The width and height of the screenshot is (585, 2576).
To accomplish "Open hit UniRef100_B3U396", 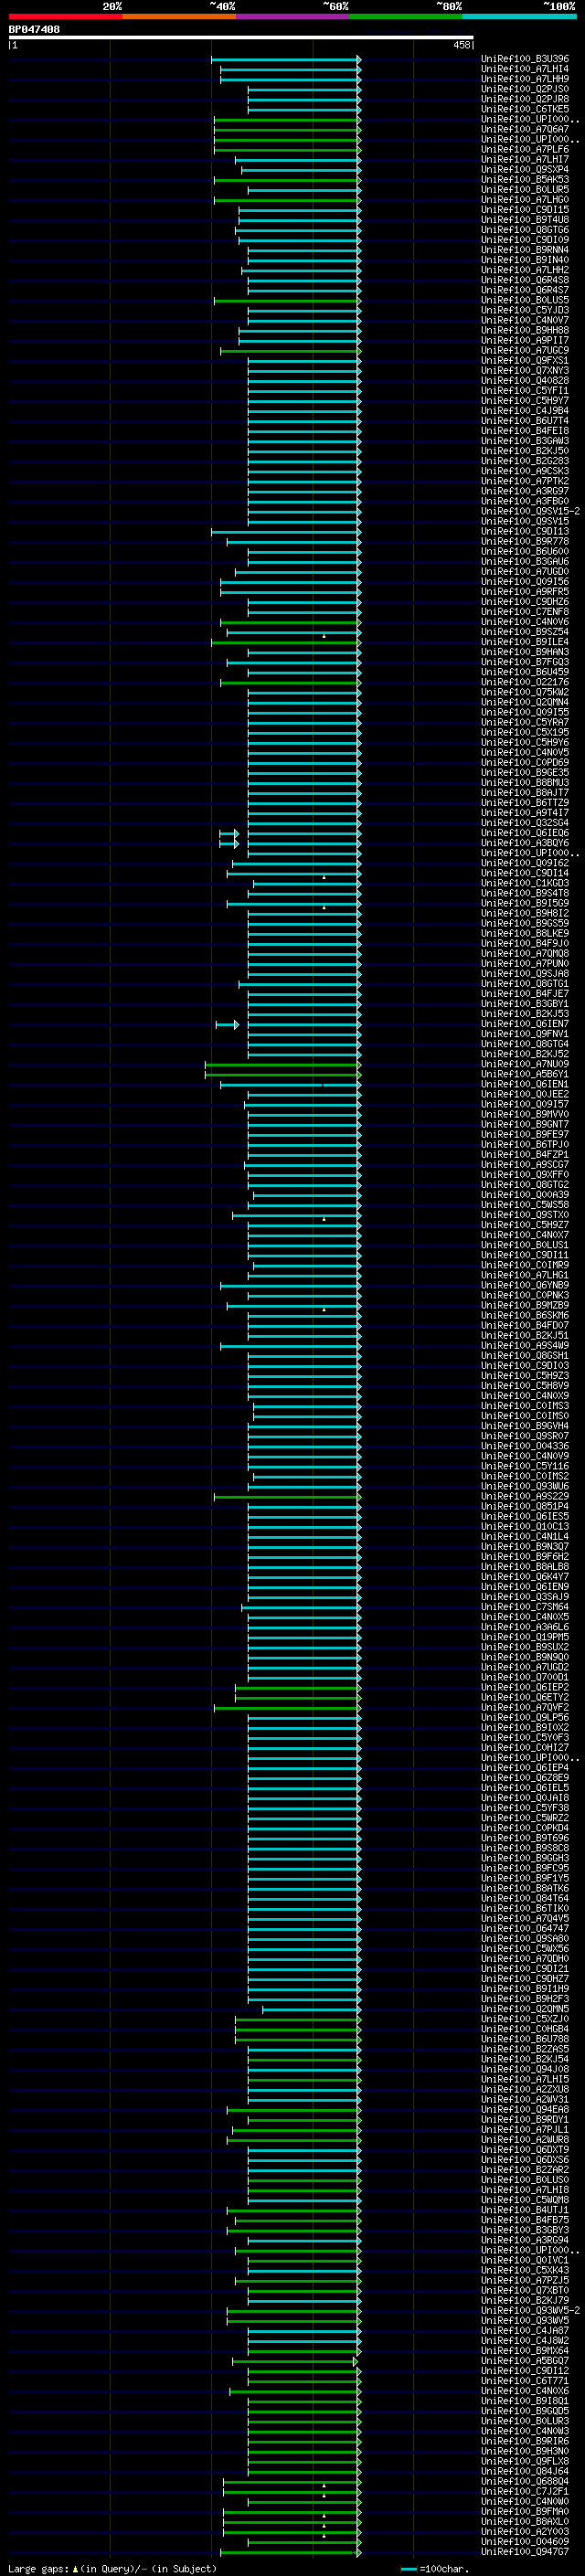I will point(525,59).
